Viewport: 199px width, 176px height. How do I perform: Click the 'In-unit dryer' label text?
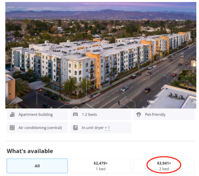pos(93,128)
